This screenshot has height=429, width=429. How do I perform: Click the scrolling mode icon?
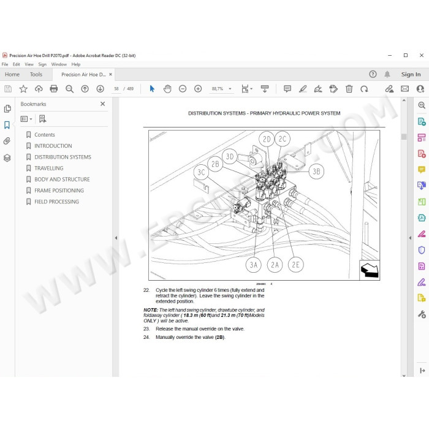point(265,89)
